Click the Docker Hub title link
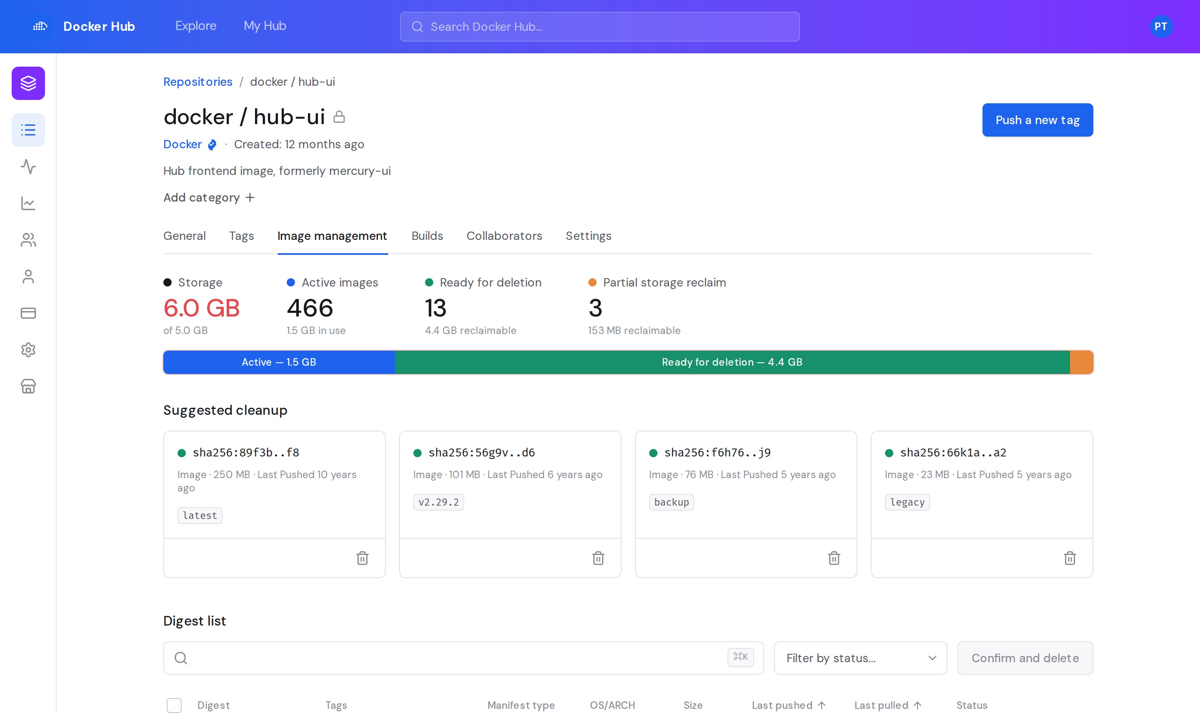This screenshot has height=713, width=1200. [99, 26]
